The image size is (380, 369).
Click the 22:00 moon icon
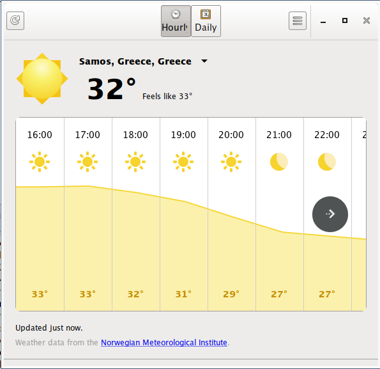[x=327, y=162]
